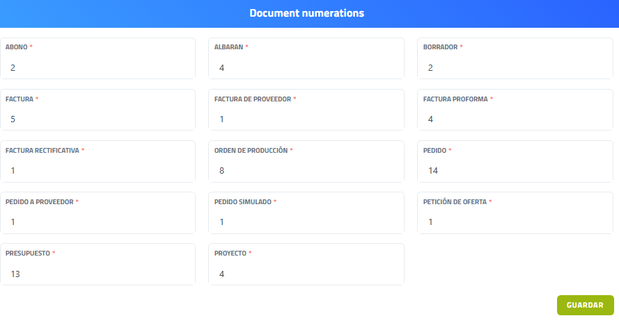Screen dimensions: 619x325
Task: Click the PETICIÓN DE OFERTA label text
Action: click(x=455, y=202)
